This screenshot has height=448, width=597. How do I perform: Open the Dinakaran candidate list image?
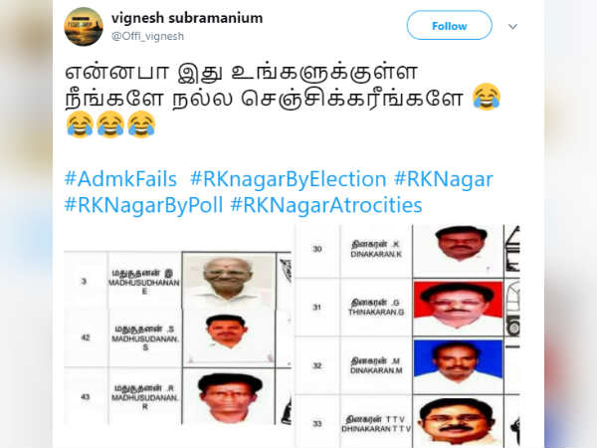(408, 336)
